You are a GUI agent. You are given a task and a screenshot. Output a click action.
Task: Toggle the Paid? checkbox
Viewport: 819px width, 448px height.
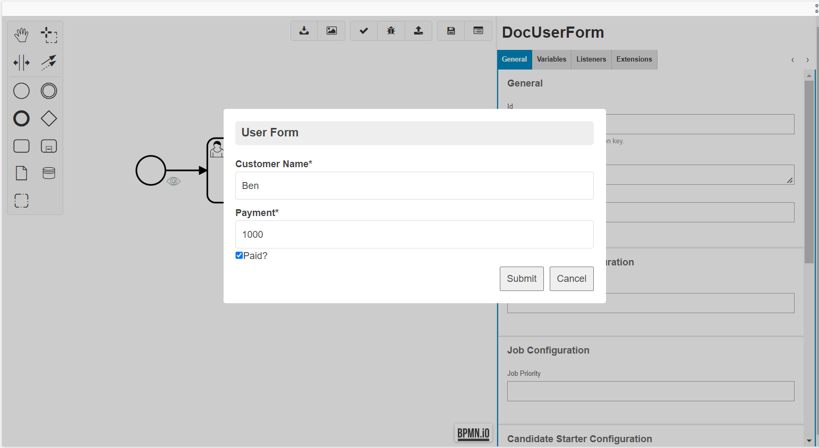click(x=239, y=255)
